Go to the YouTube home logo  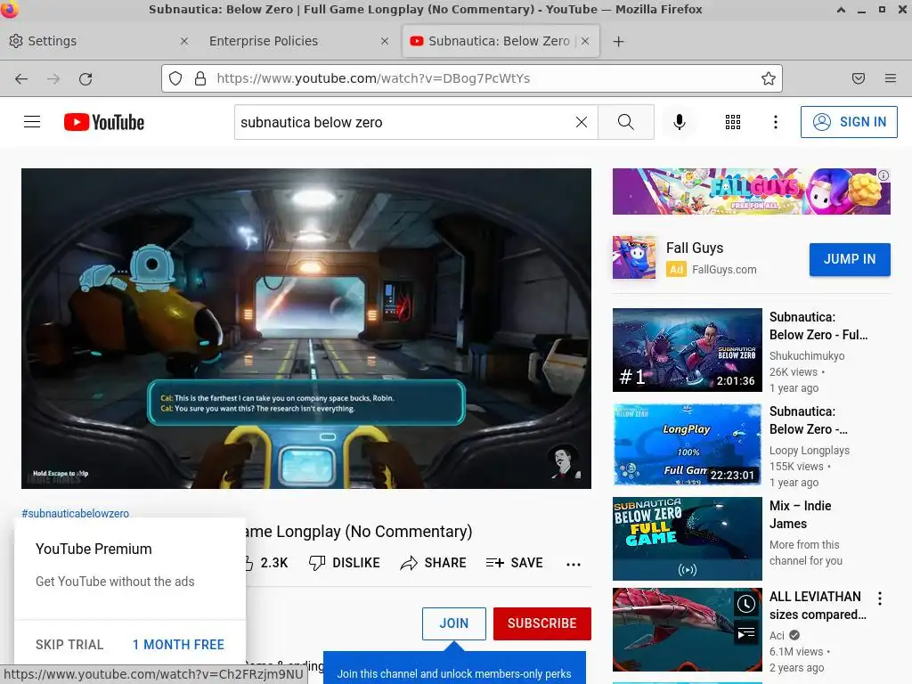[x=104, y=122]
